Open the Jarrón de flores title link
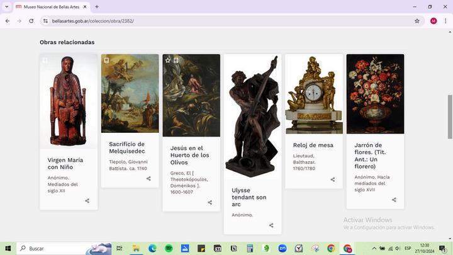 coord(370,156)
